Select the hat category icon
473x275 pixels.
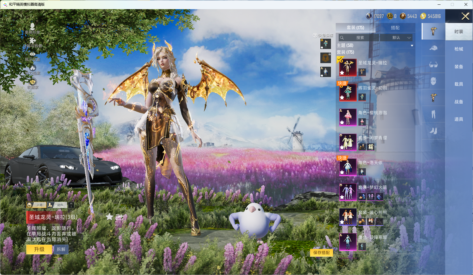[x=433, y=48]
